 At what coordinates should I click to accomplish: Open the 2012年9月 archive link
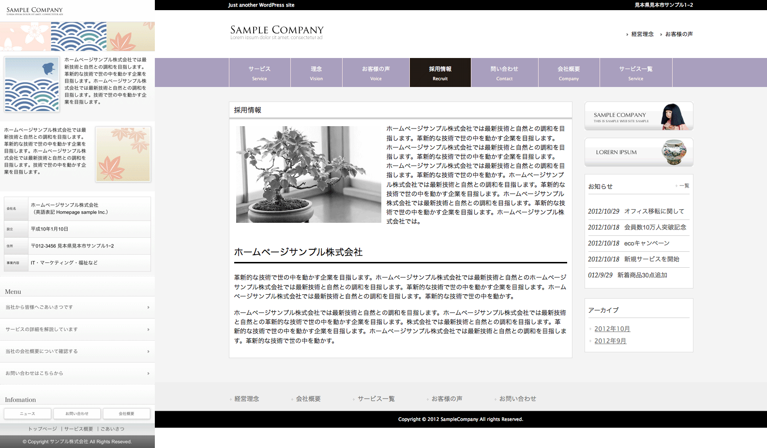click(610, 341)
